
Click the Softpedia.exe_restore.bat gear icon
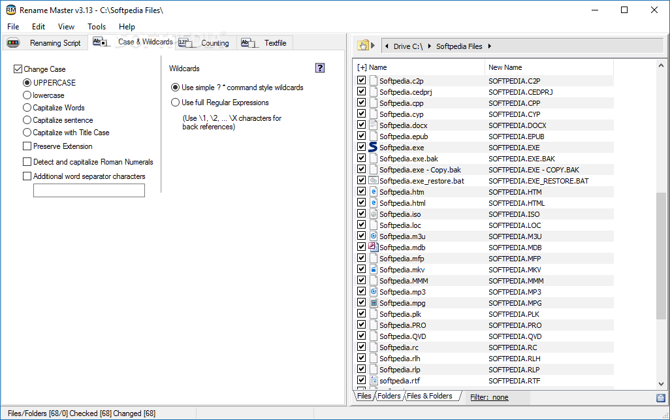click(374, 180)
